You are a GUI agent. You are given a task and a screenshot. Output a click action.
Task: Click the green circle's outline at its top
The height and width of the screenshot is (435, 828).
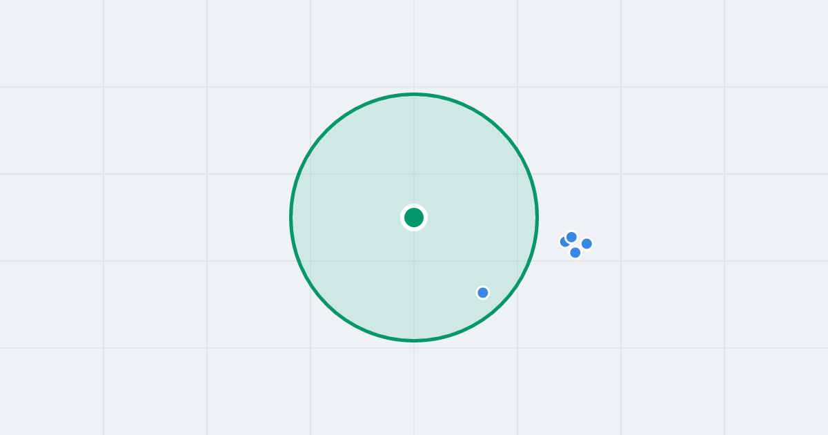[x=414, y=94]
